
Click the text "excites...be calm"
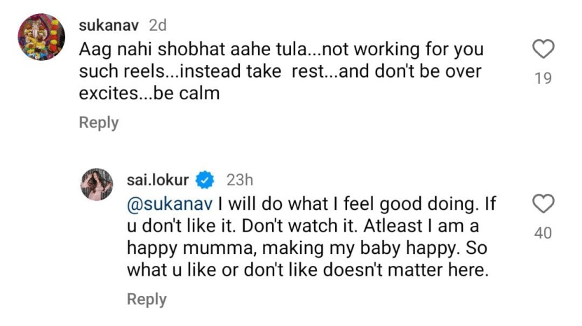click(149, 93)
